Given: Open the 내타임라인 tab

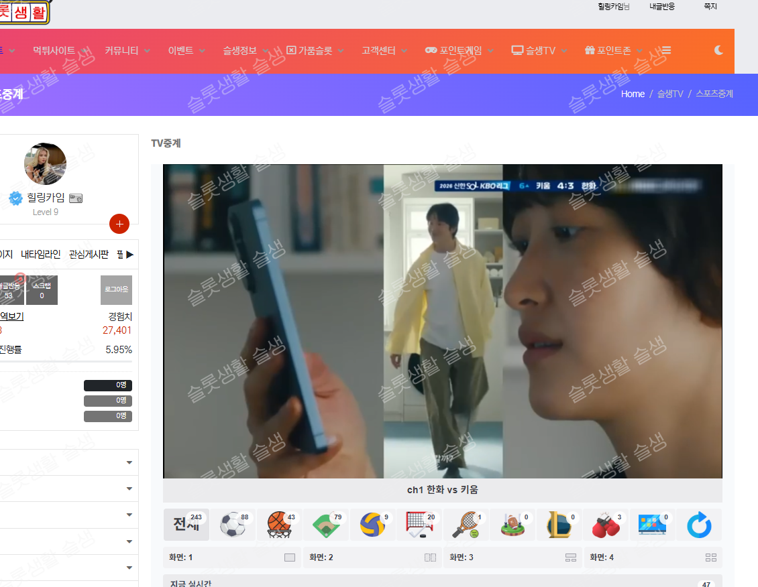Looking at the screenshot, I should point(40,254).
